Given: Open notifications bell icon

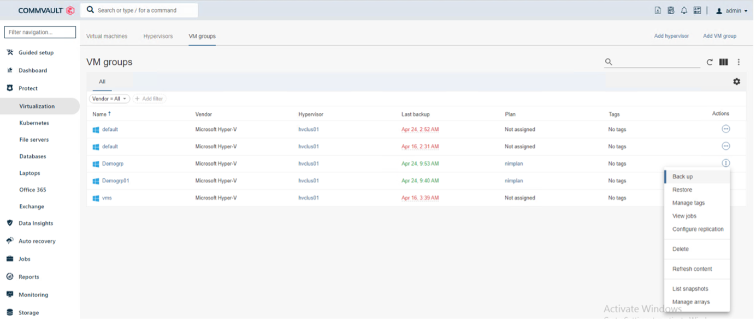Looking at the screenshot, I should [684, 10].
